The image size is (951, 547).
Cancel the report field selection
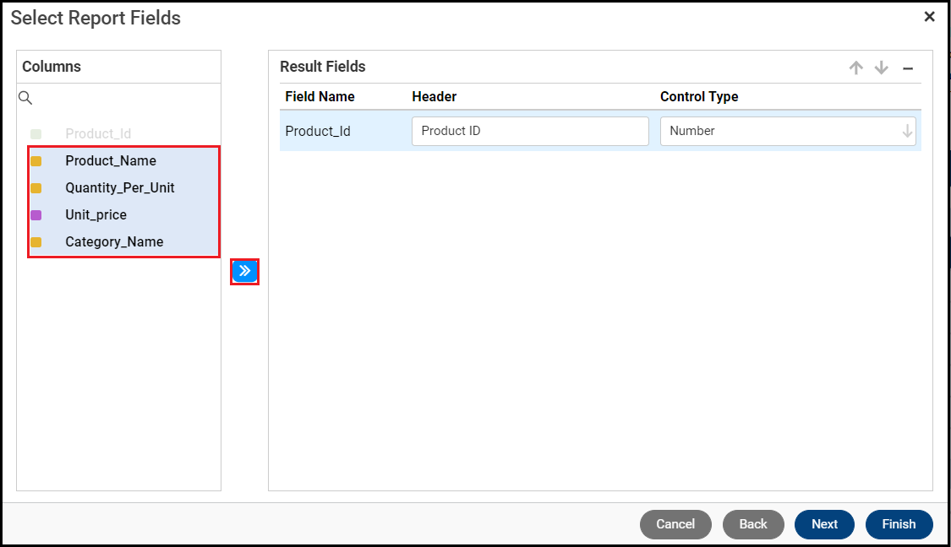[675, 524]
